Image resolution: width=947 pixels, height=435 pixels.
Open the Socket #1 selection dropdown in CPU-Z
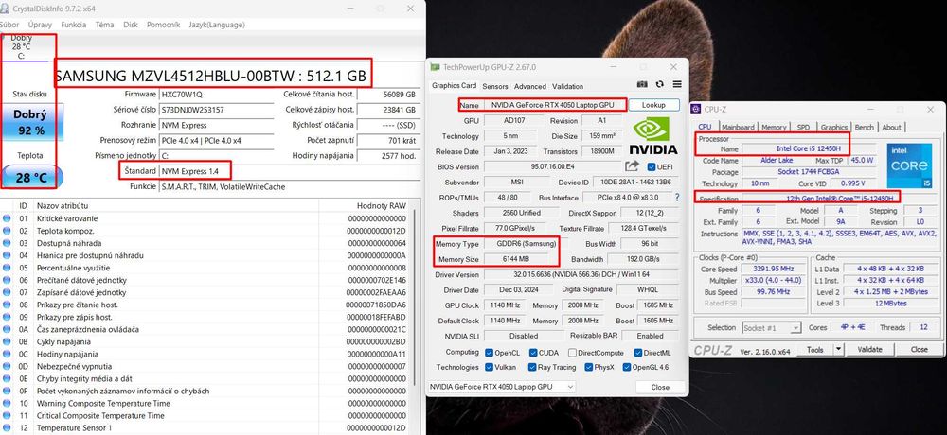click(771, 327)
